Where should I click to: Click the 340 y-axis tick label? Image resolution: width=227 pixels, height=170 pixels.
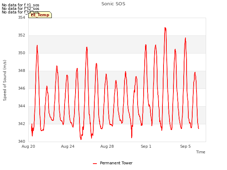click(x=22, y=141)
